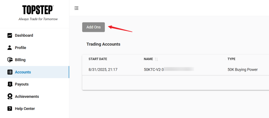Click the Topstep logo
This screenshot has width=269, height=118.
(38, 10)
